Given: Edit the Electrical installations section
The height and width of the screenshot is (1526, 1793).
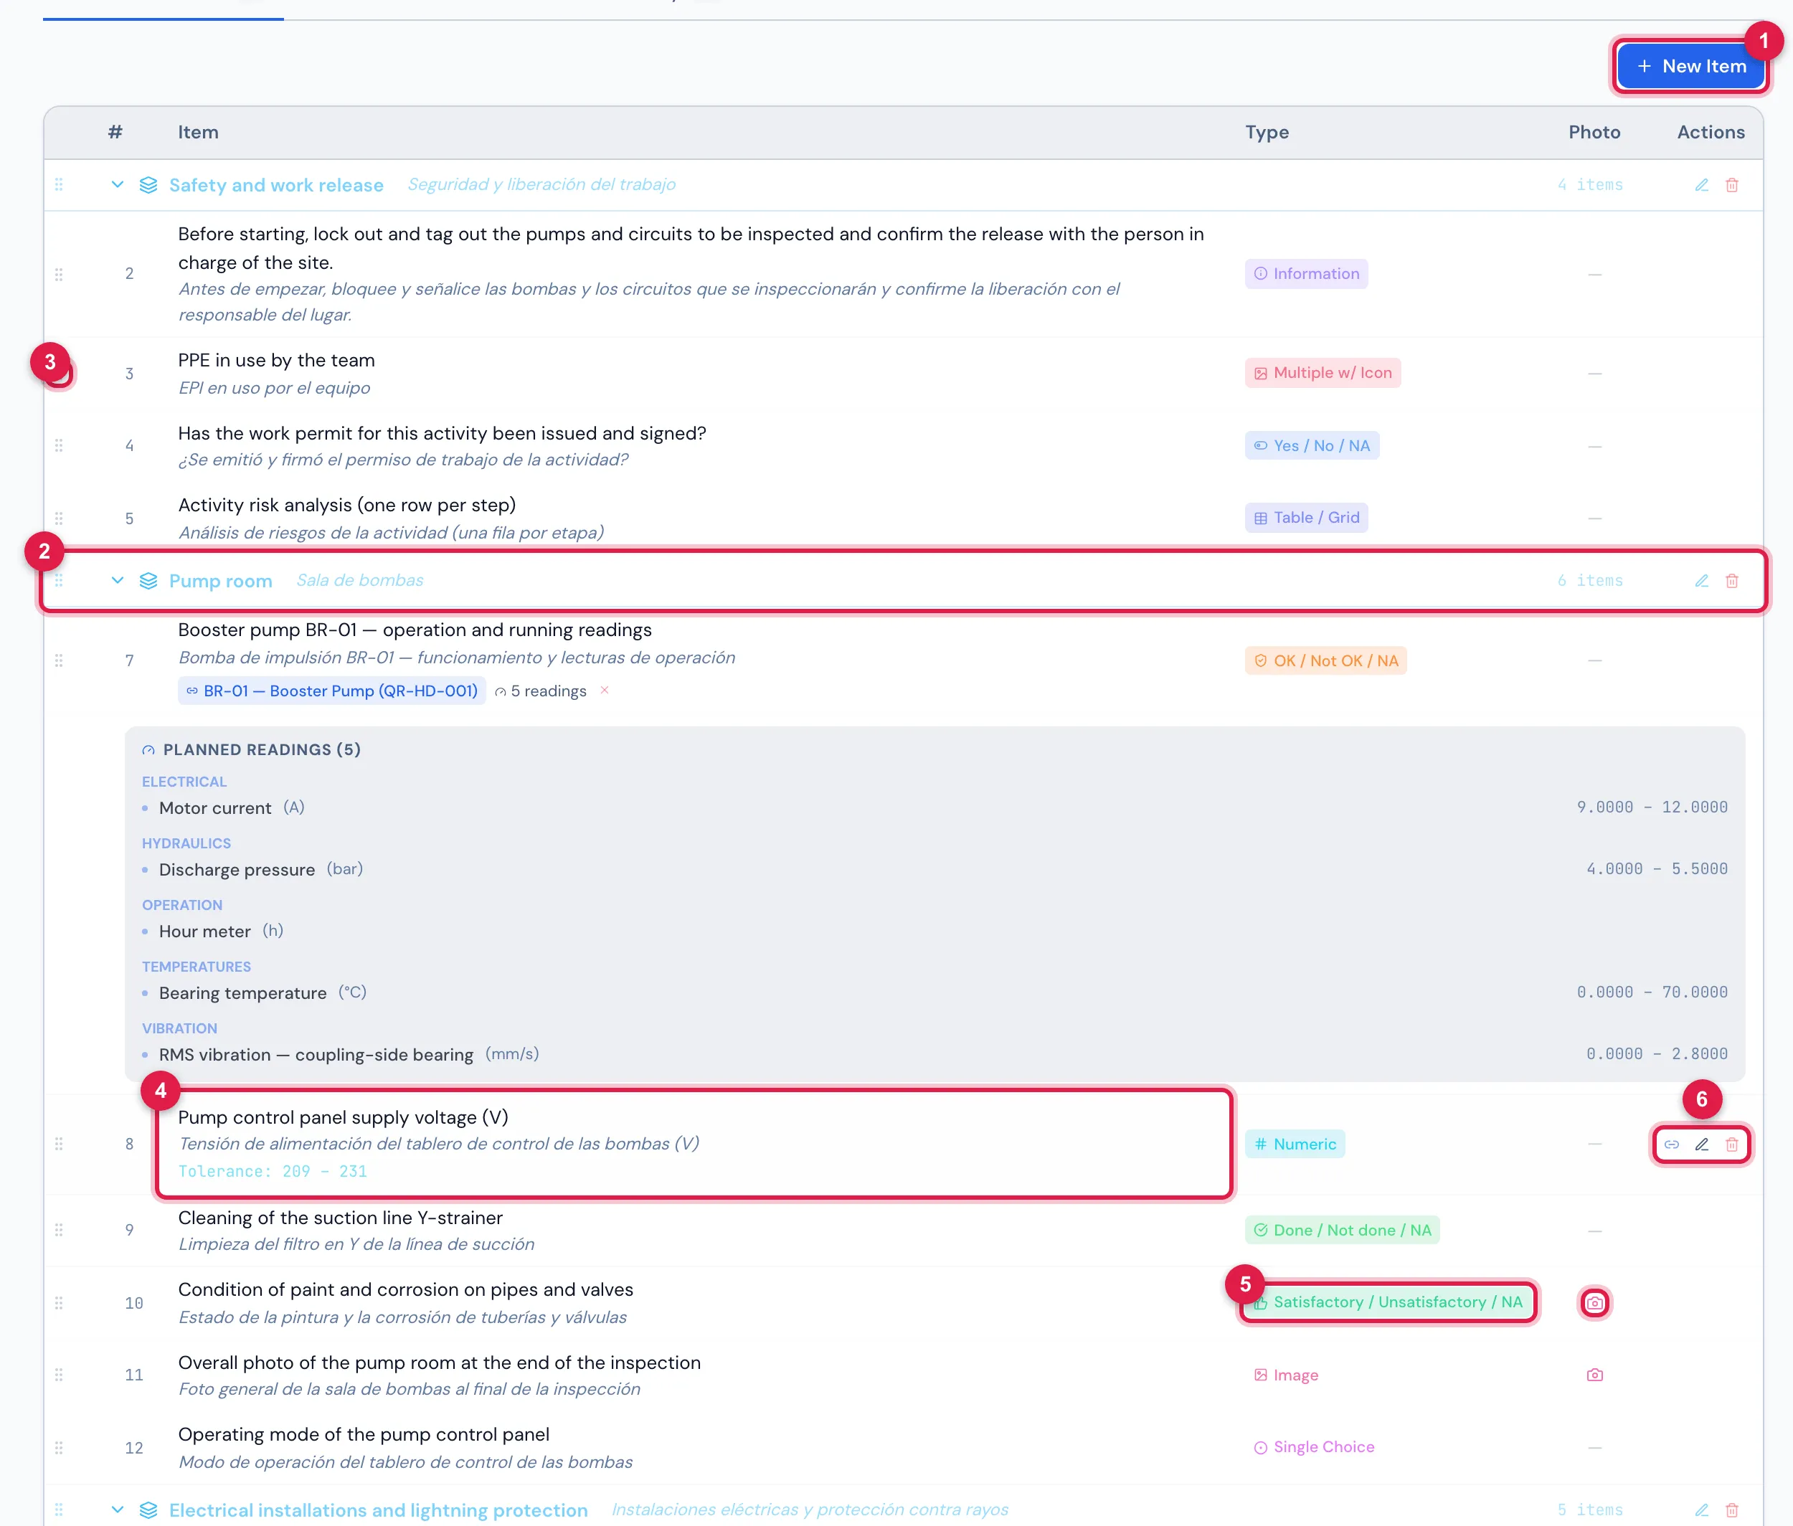Looking at the screenshot, I should pyautogui.click(x=1701, y=1510).
